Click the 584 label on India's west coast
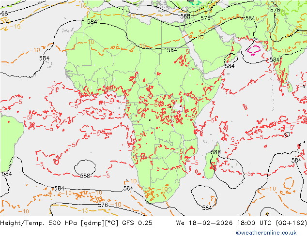Screen dimensions: 307x237 (275, 59)
